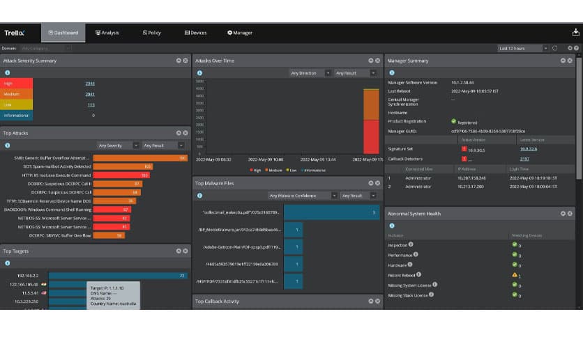583x337 pixels.
Task: Open latest Callback Detectors version link 3197
Action: point(524,159)
